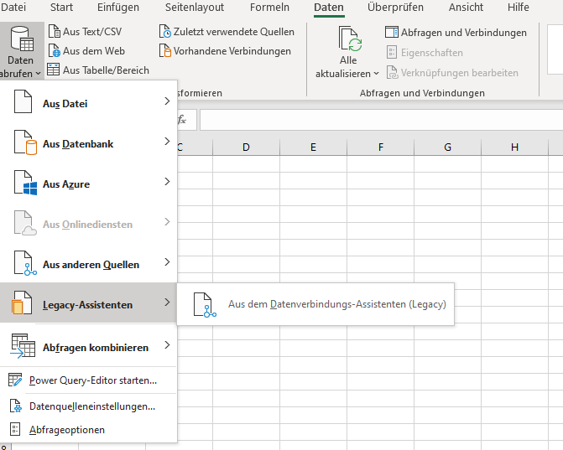Screen dimensions: 563x450
Task: Switch to the Seitenlayout tab
Action: tap(195, 8)
